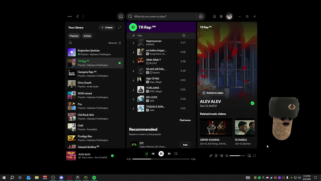Open Chill playlist by PandaBot
The height and width of the screenshot is (181, 321).
[95, 127]
